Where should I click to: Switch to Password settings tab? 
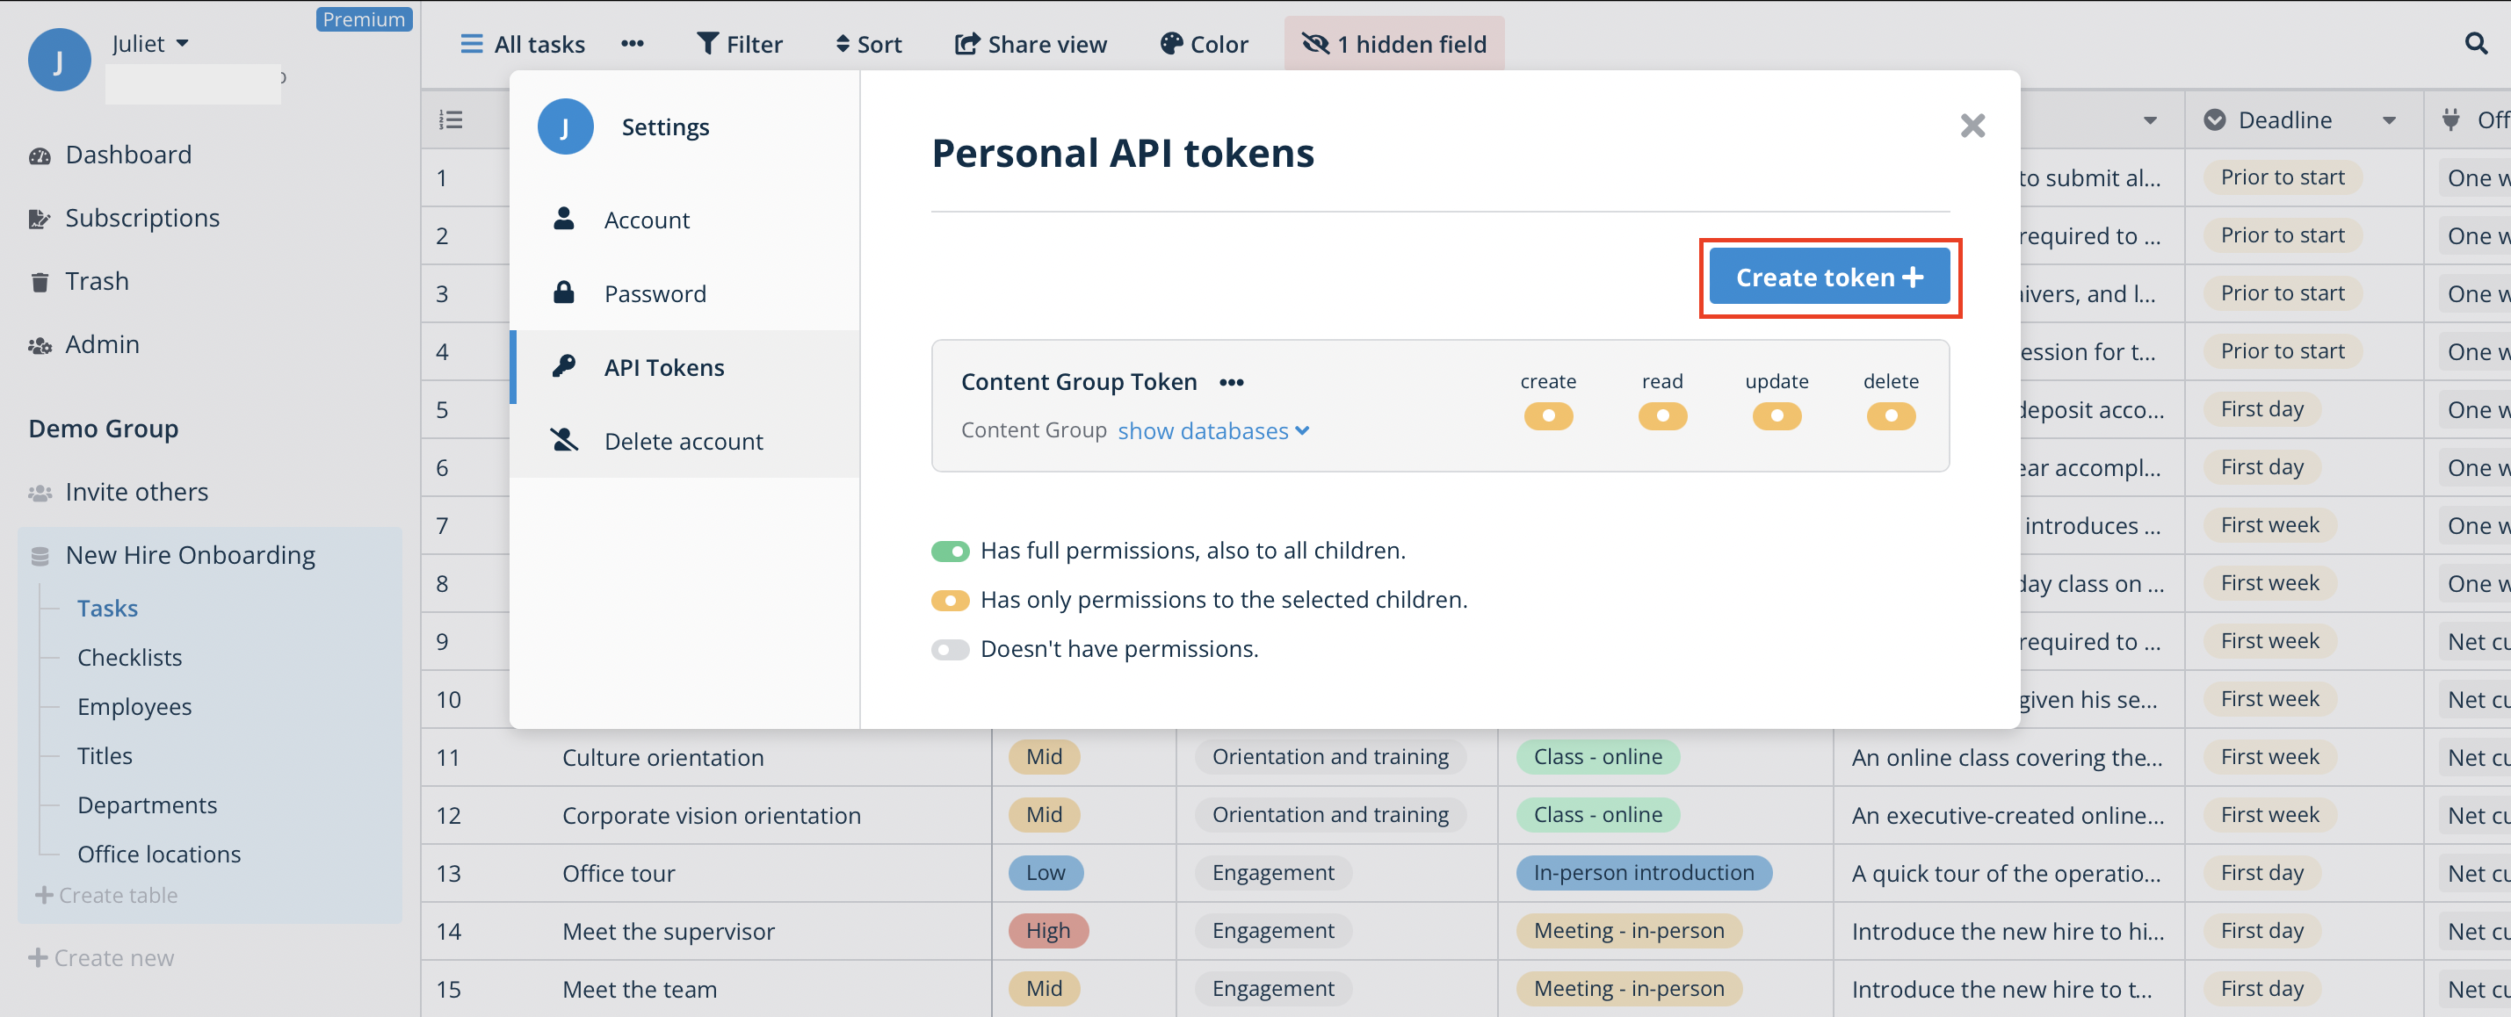click(x=654, y=293)
